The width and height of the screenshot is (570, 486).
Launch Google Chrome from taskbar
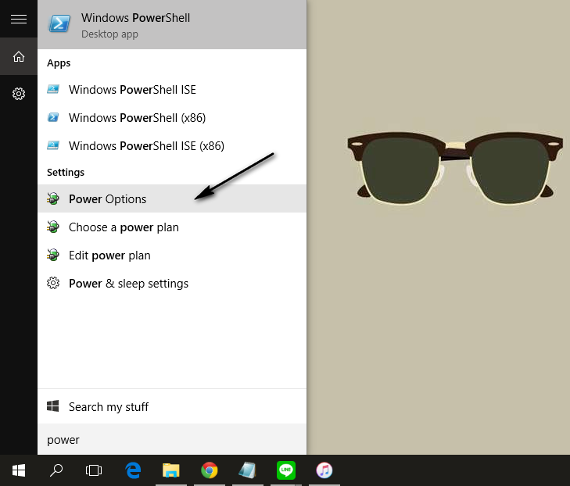(210, 470)
